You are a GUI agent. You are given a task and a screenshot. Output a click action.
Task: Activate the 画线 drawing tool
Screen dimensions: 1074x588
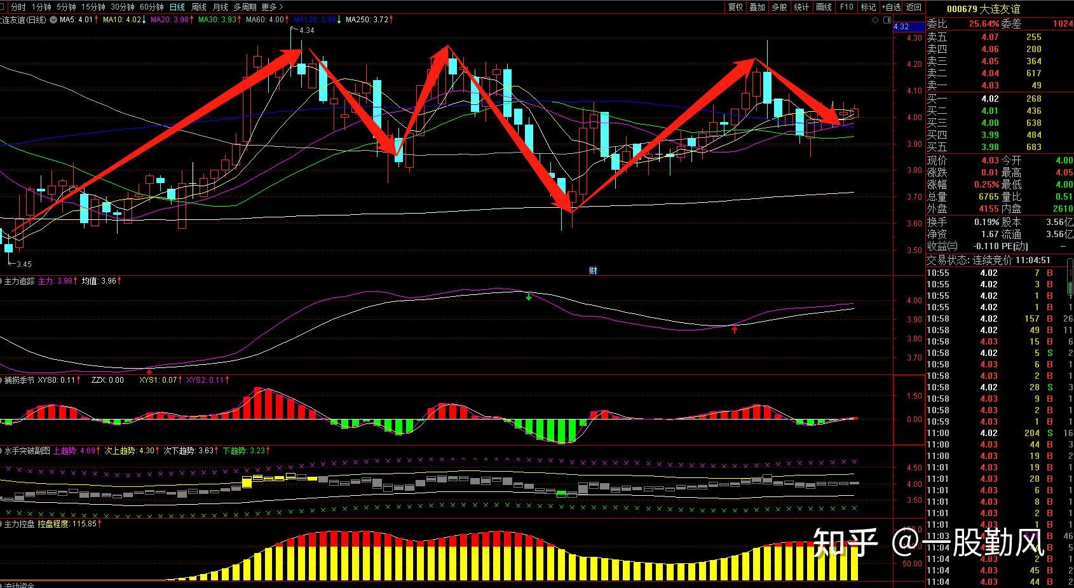(824, 7)
